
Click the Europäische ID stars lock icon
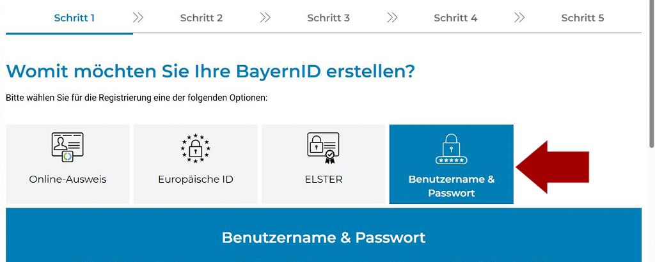(195, 148)
